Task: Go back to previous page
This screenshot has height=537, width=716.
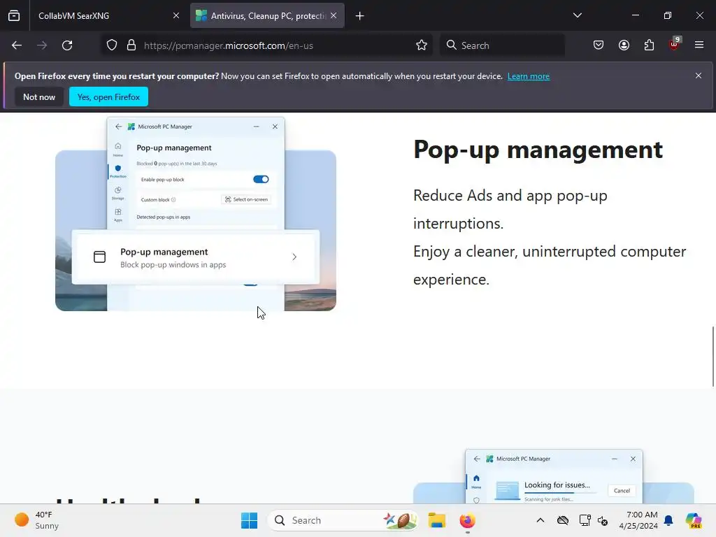Action: 17,45
